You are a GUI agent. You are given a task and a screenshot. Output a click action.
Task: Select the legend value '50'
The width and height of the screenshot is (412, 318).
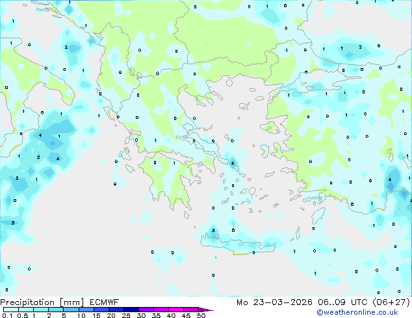[201, 315]
